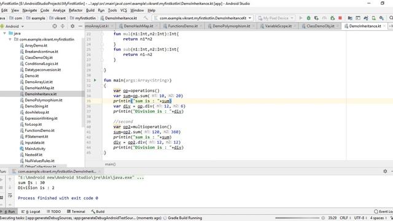
Task: Click the Run with Coverage icon
Action: point(316,18)
